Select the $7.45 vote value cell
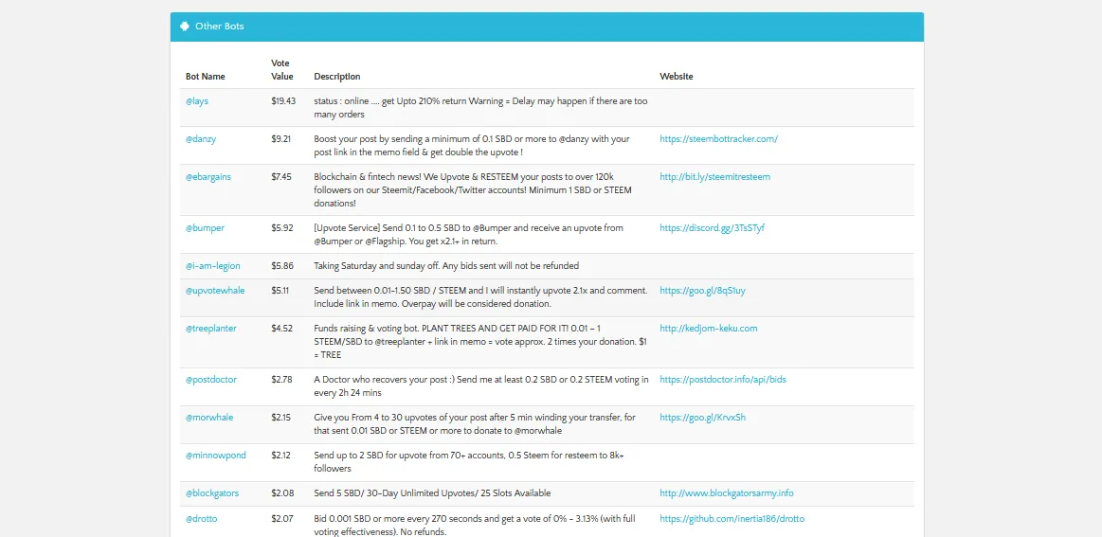 281,177
